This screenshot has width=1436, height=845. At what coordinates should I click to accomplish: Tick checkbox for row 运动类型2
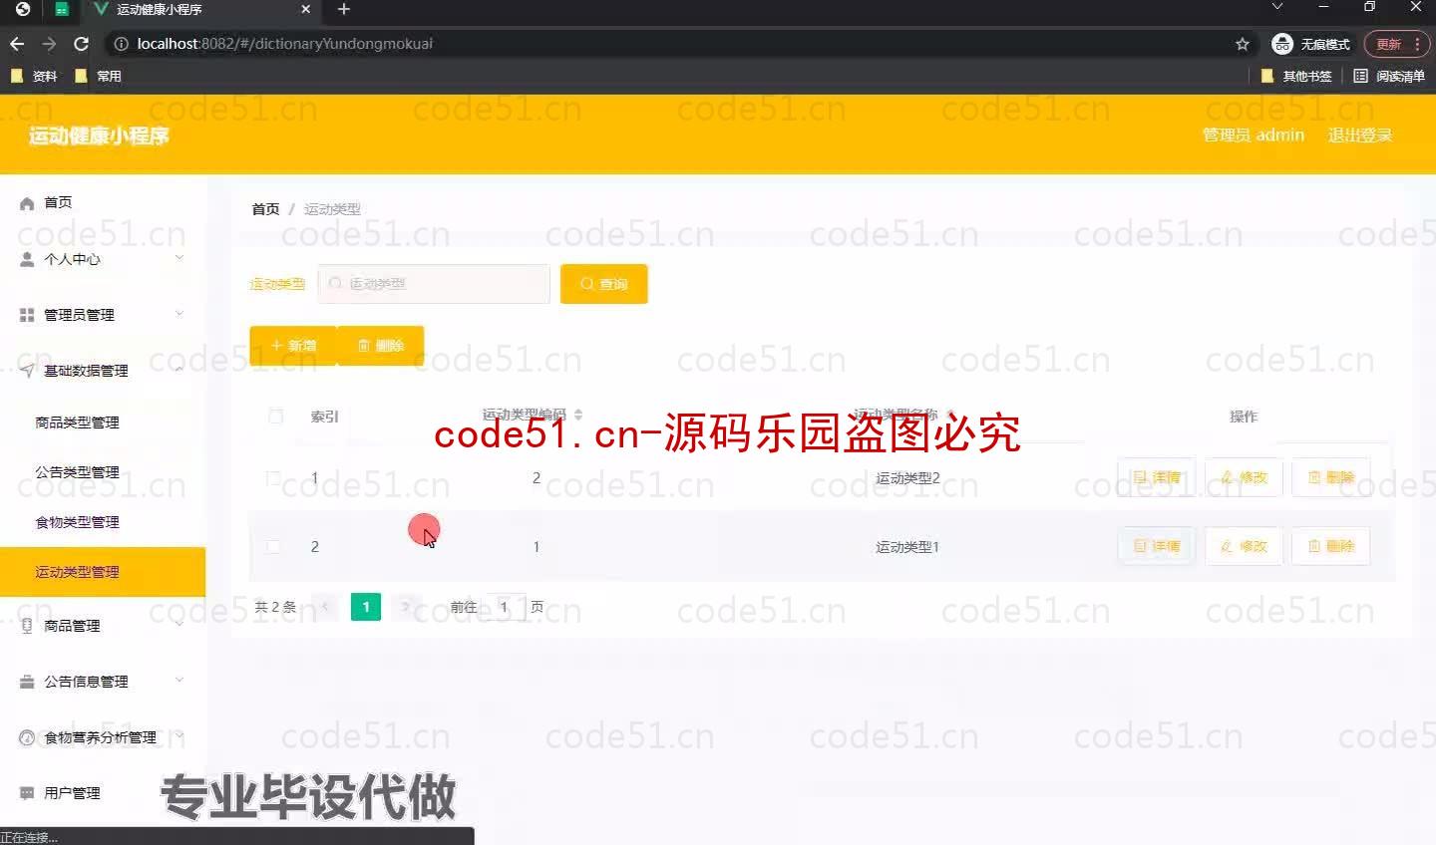[x=273, y=478]
